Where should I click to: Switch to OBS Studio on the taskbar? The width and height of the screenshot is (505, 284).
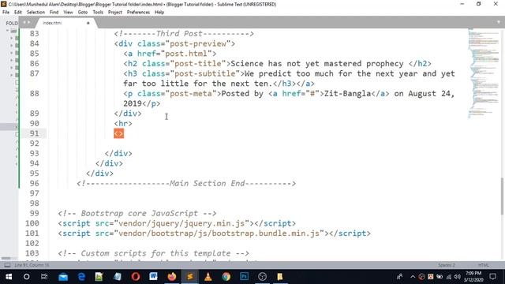pyautogui.click(x=262, y=277)
